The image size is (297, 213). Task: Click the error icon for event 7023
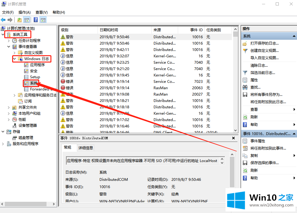pos(63,81)
